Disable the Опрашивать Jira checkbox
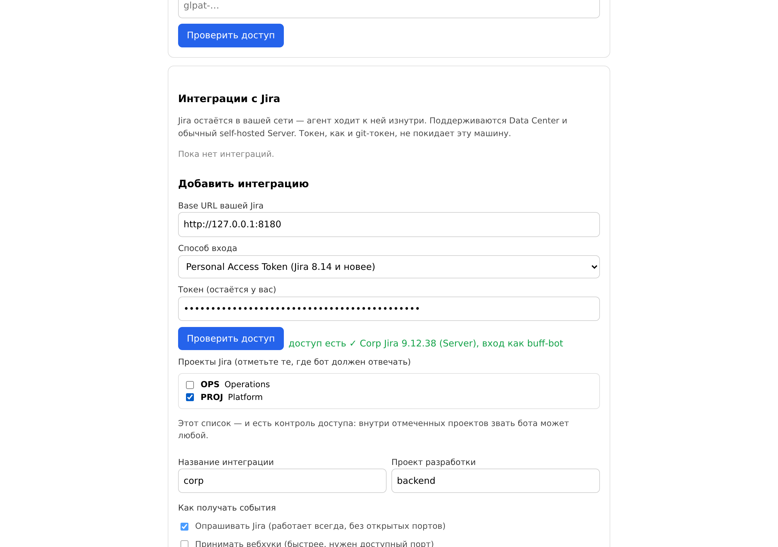This screenshot has height=547, width=778. pyautogui.click(x=184, y=526)
